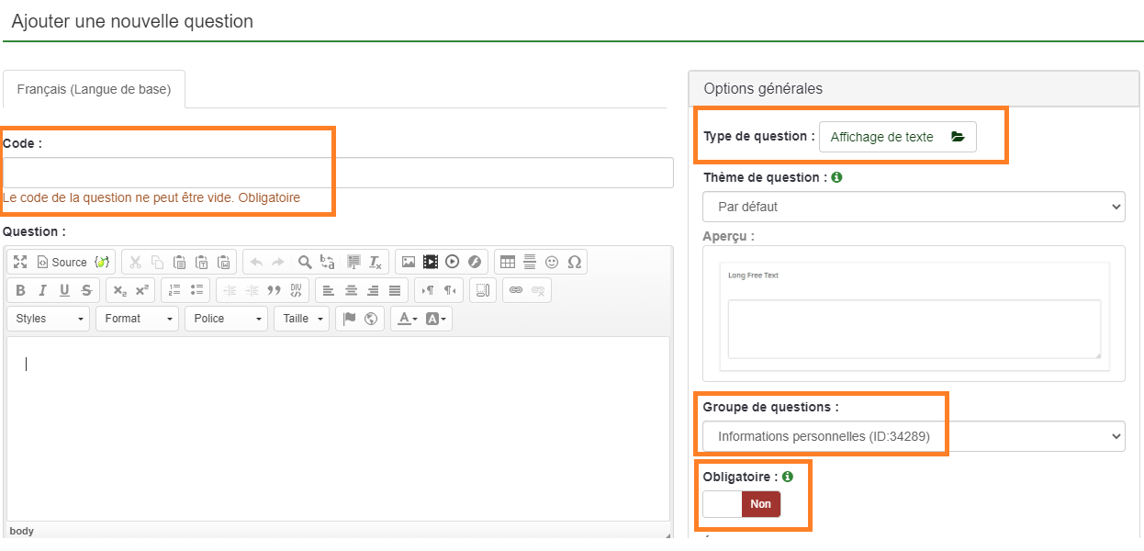The width and height of the screenshot is (1144, 551).
Task: Toggle underline formatting
Action: point(64,290)
